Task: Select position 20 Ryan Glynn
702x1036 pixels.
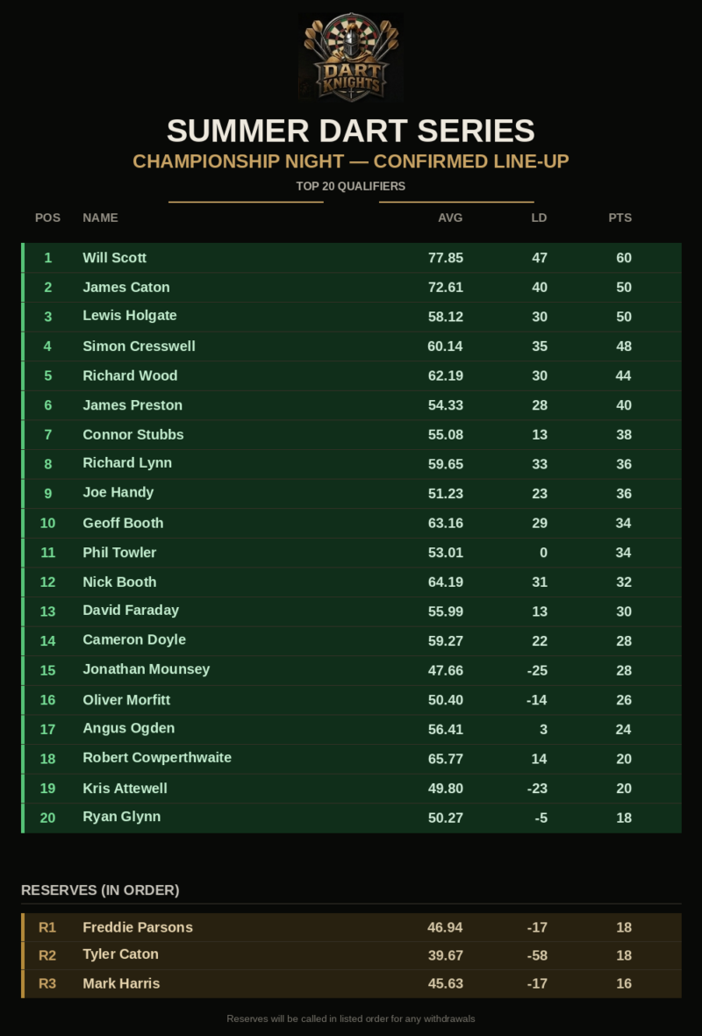Action: click(351, 818)
